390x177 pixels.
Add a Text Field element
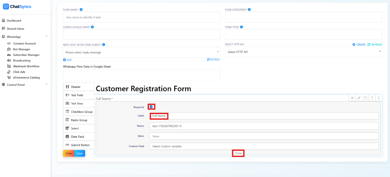[x=78, y=95]
